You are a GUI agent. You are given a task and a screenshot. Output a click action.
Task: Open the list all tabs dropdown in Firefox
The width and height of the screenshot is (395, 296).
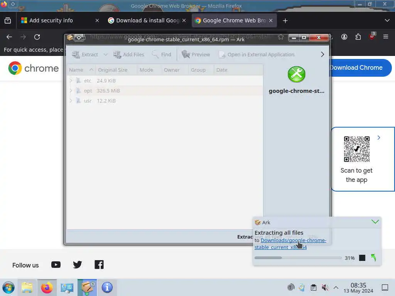coord(387,20)
